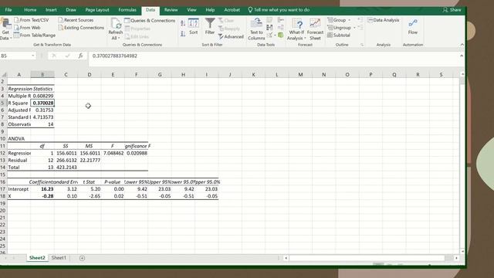Open Recent Sources

pos(76,20)
